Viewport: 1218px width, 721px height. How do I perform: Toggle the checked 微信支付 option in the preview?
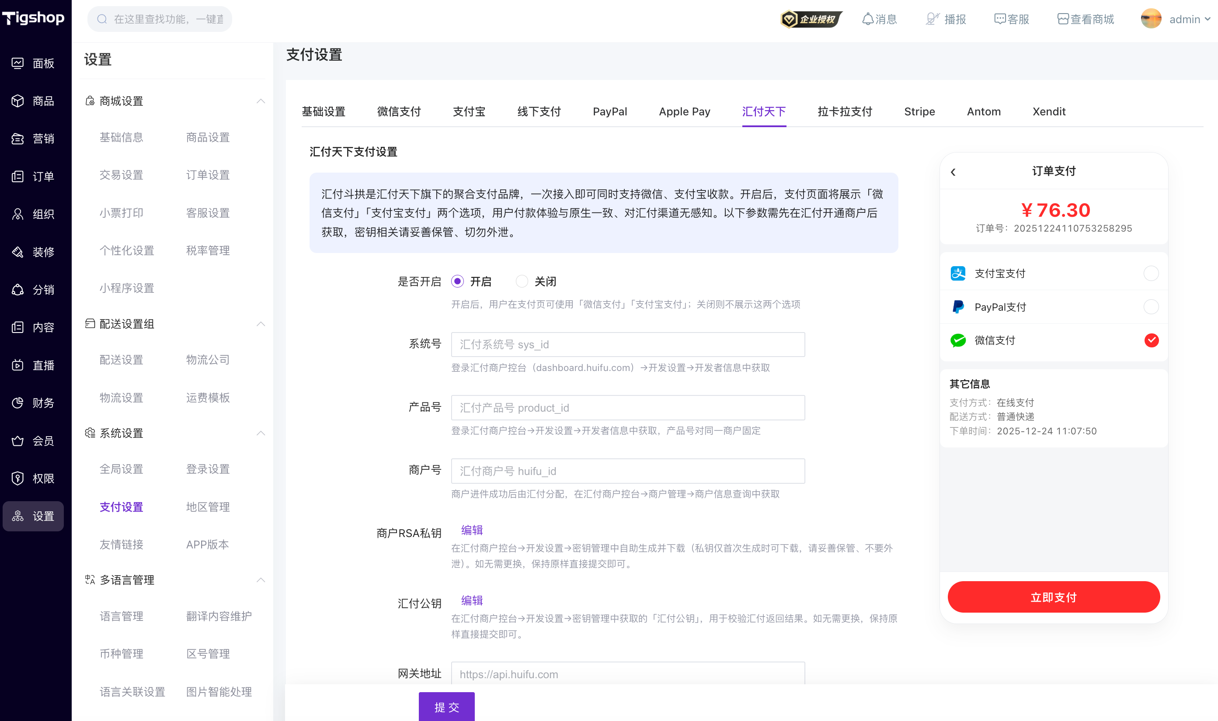pos(1151,340)
